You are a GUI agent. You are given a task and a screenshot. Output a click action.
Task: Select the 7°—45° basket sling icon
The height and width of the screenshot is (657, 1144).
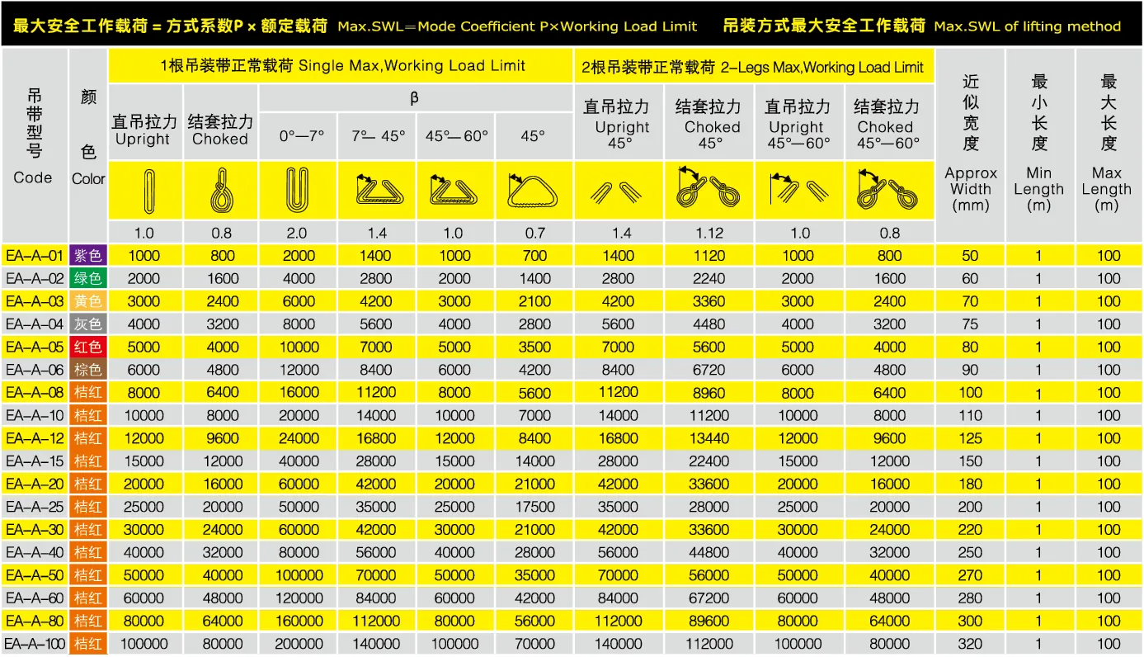[376, 191]
